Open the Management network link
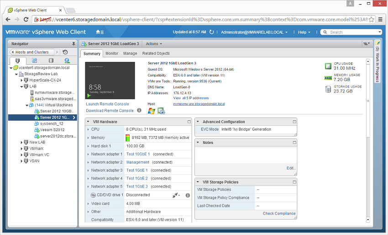 [x=138, y=162]
